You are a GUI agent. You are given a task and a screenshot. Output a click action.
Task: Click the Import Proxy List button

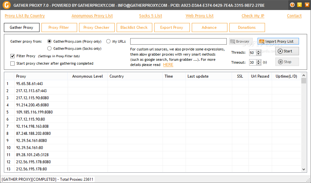(x=278, y=41)
